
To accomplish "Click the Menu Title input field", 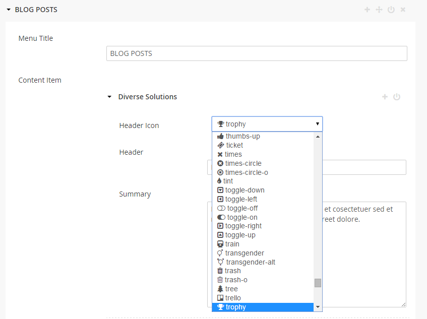I will coord(257,53).
